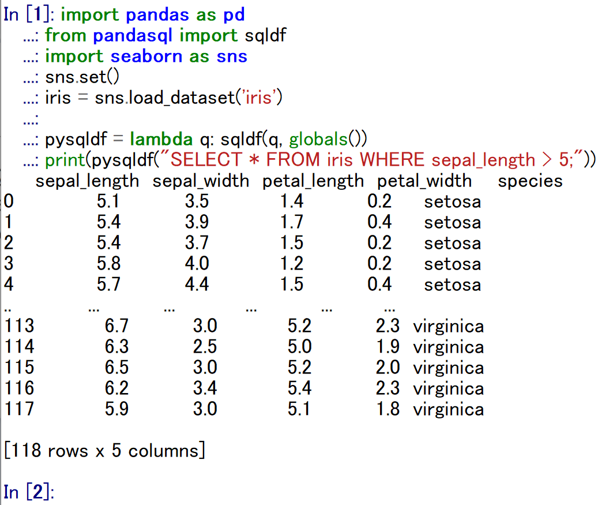602x505 pixels.
Task: Click row index 113 in the output
Action: (x=19, y=326)
